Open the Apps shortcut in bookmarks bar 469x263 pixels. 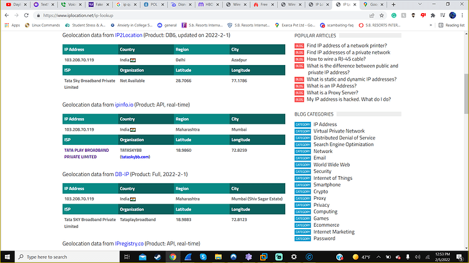(13, 26)
